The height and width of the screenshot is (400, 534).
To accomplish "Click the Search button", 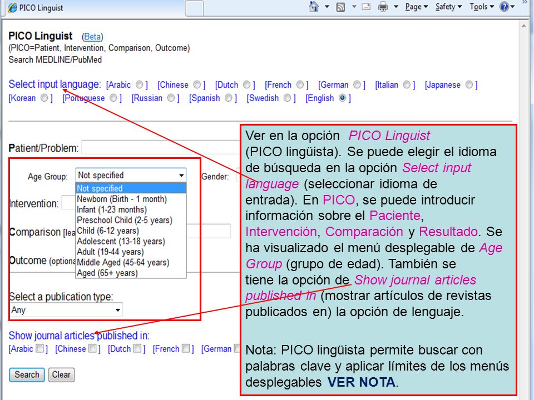I will coord(27,375).
